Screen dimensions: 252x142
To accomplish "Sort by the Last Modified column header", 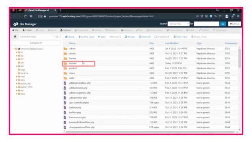I will [x=172, y=43].
